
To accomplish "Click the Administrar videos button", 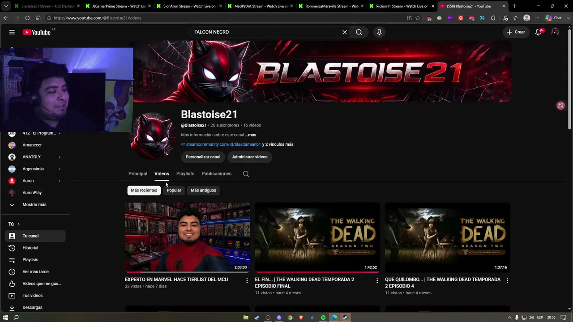I will tap(250, 157).
